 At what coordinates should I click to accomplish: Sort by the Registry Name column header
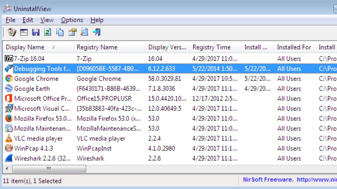click(109, 47)
